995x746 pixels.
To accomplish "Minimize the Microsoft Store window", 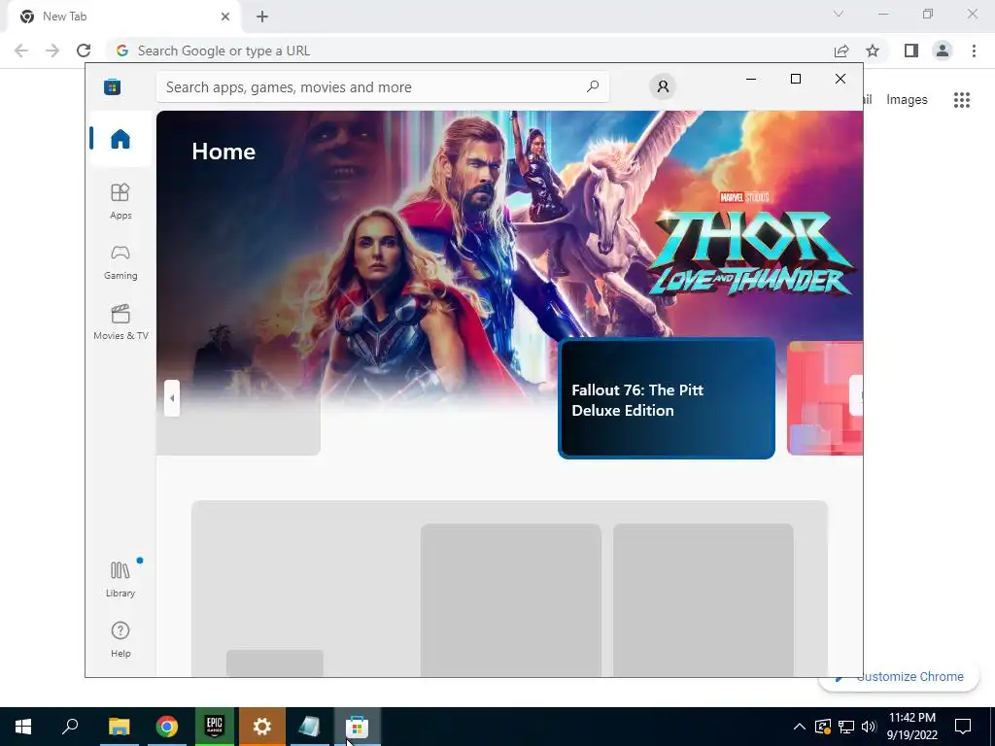I will coord(751,79).
